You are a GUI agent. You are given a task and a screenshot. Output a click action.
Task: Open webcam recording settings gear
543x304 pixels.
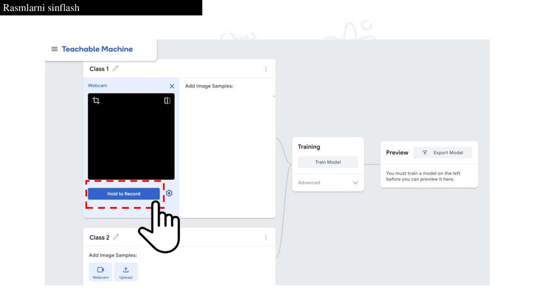(169, 193)
